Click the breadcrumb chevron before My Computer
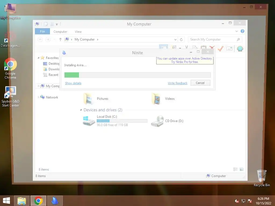The image size is (275, 206). pyautogui.click(x=71, y=40)
